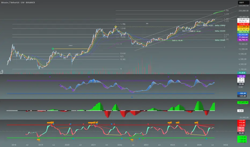Click 2025 on the time axis
This screenshot has height=147, width=250.
(x=199, y=145)
